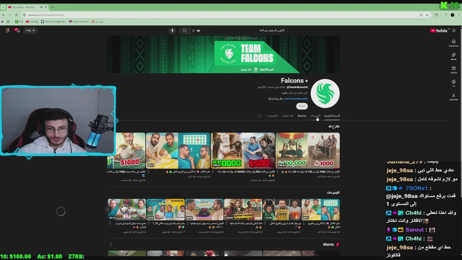Go forward in browser history

tap(10, 15)
